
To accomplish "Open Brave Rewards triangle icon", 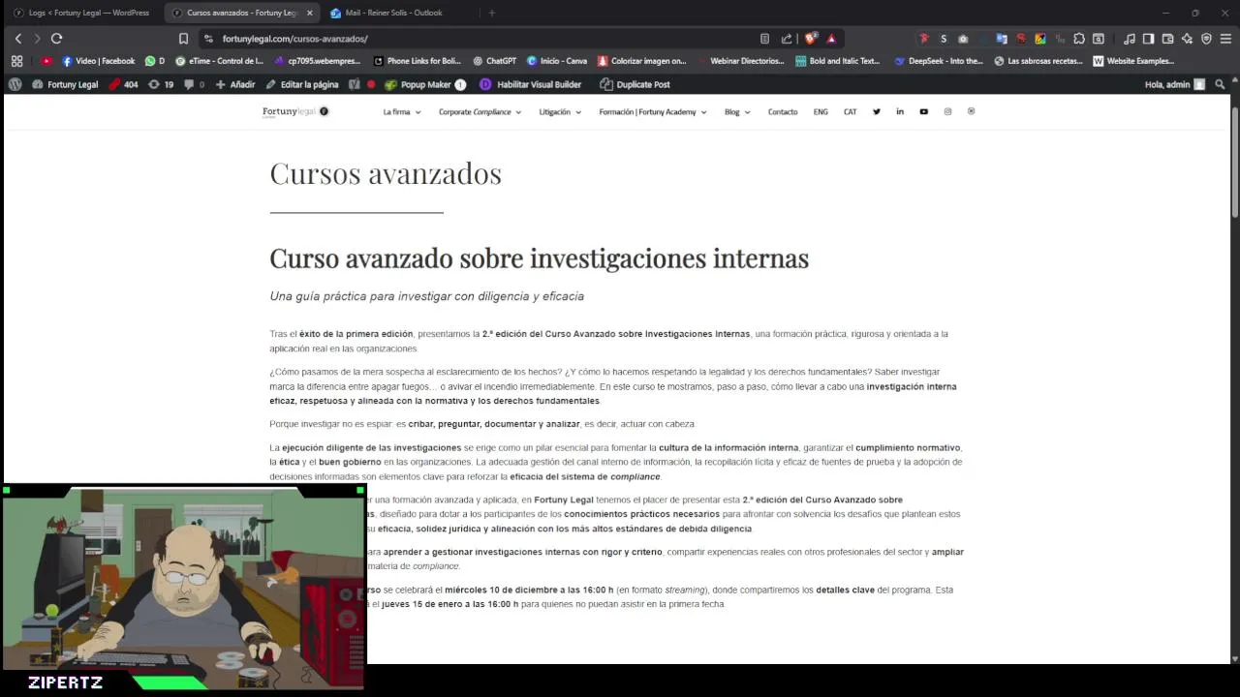I will pos(831,39).
